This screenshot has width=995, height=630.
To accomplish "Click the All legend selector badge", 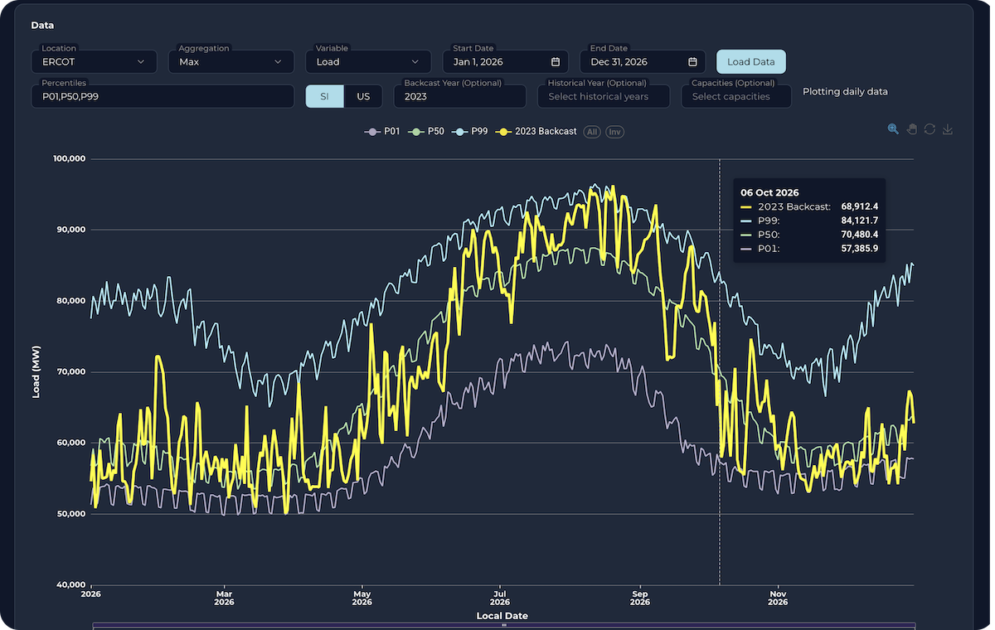I will pyautogui.click(x=592, y=132).
